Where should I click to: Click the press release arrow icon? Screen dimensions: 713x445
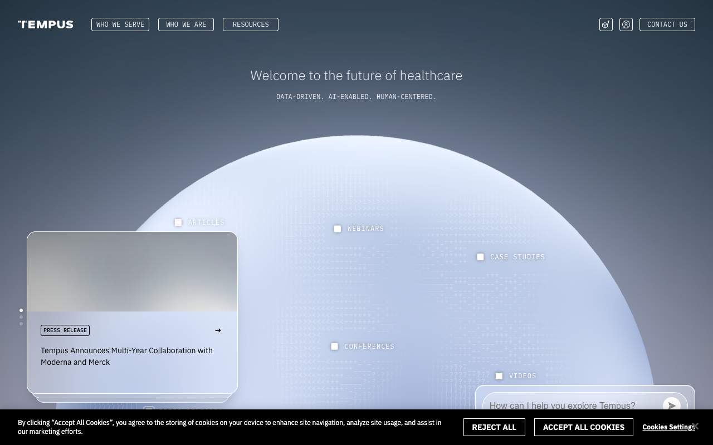click(x=218, y=330)
